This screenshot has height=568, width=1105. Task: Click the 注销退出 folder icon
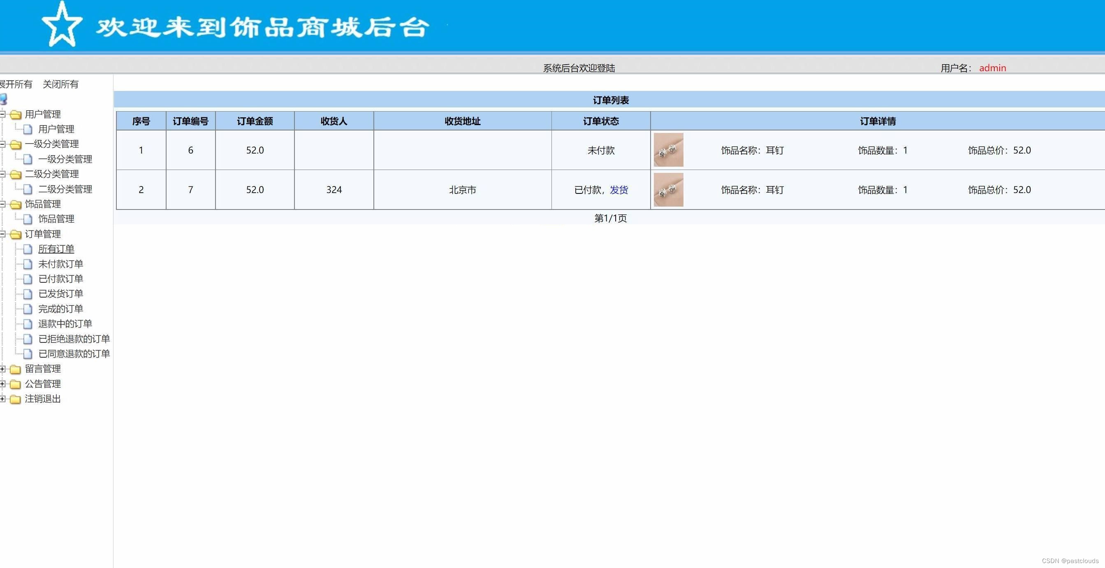pos(16,399)
